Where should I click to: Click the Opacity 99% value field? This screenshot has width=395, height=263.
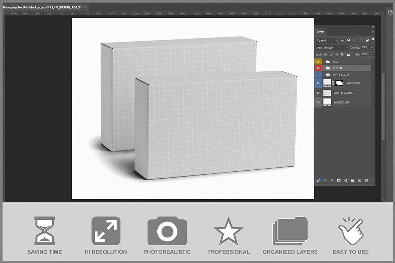365,48
